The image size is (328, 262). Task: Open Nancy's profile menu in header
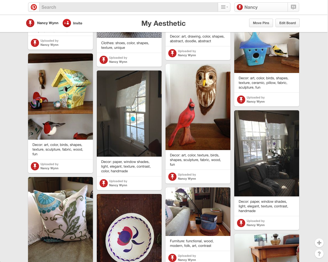click(x=261, y=7)
